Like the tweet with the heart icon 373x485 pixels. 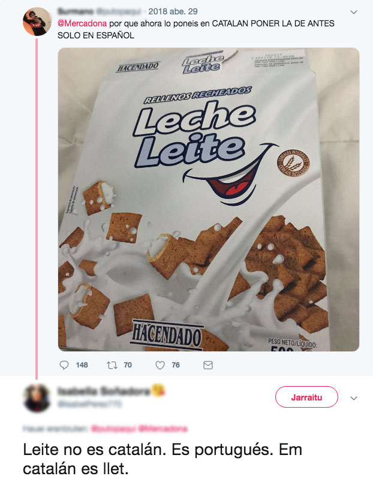pyautogui.click(x=160, y=364)
